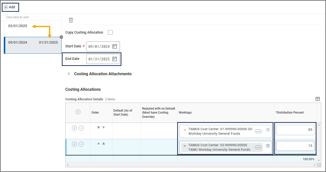The width and height of the screenshot is (326, 172).
Task: Add a row after the second allocation
Action: click(x=74, y=144)
